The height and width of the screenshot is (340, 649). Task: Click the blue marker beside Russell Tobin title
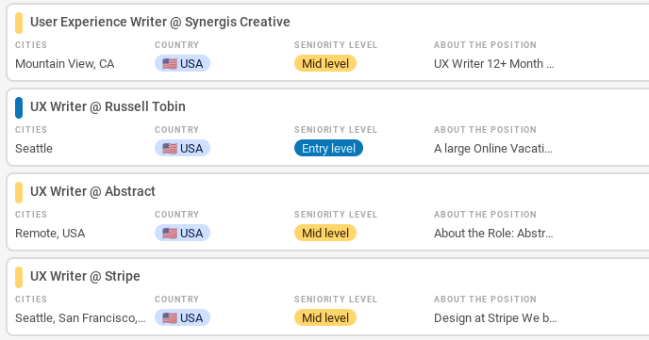tap(19, 107)
